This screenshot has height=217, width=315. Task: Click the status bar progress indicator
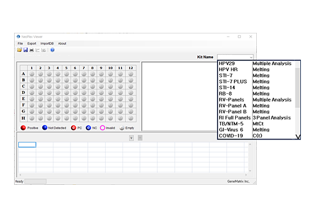pyautogui.click(x=35, y=181)
